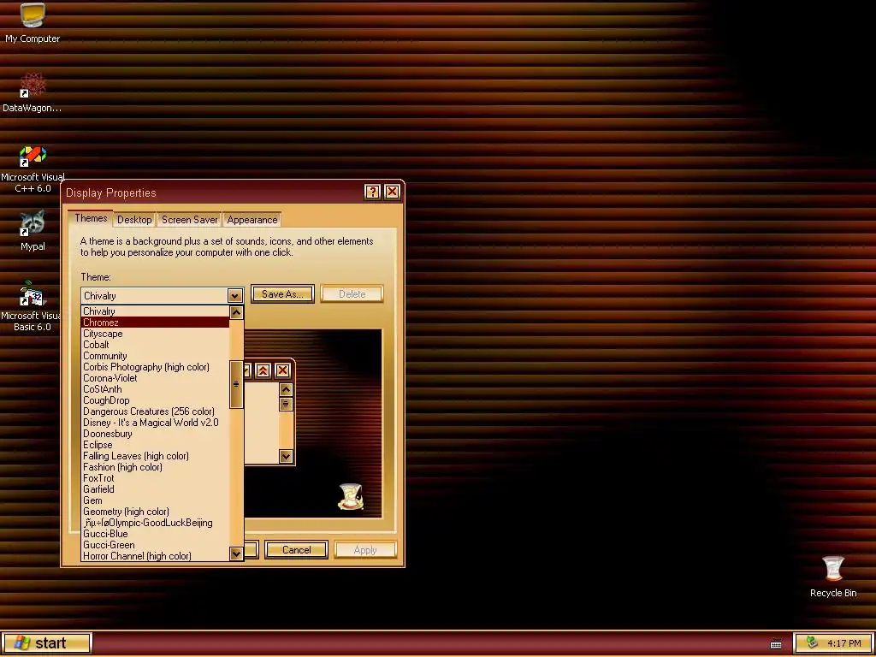The width and height of the screenshot is (876, 657).
Task: Click Save As button
Action: point(282,294)
